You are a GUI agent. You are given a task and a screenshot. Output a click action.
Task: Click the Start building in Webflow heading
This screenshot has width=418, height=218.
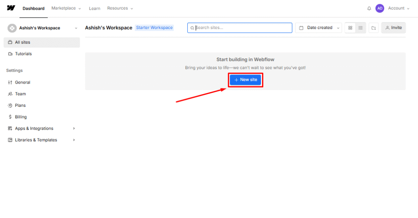(x=245, y=59)
